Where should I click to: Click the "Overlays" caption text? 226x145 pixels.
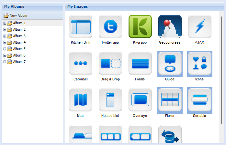pyautogui.click(x=140, y=116)
